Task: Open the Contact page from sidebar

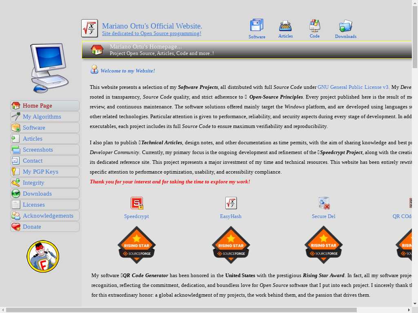Action: click(x=45, y=161)
